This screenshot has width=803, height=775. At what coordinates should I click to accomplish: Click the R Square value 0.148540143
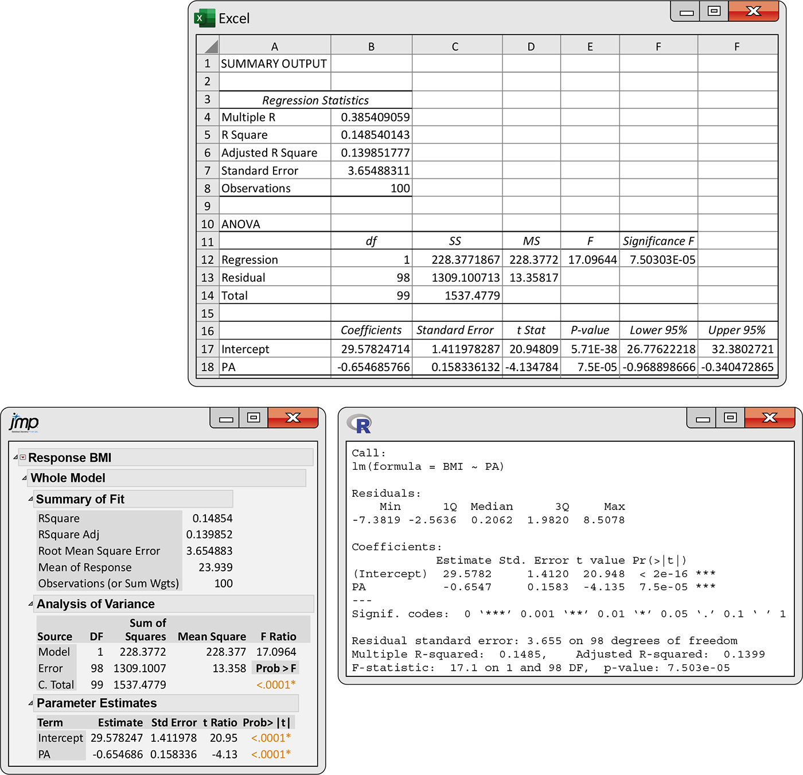pos(371,135)
